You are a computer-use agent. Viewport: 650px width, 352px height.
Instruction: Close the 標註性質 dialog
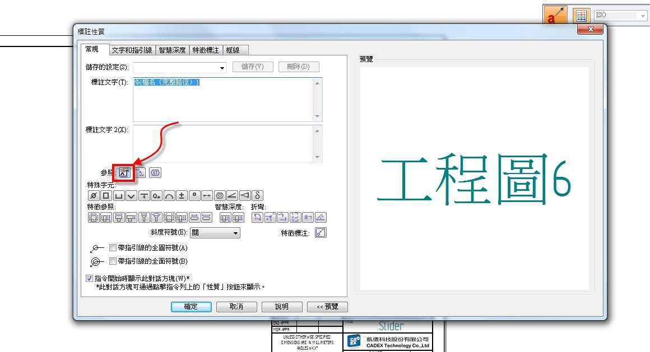click(x=590, y=29)
